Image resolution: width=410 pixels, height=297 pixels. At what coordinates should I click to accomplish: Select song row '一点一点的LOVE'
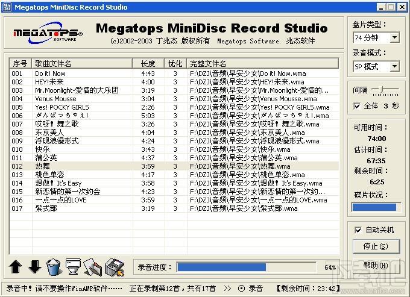coord(174,200)
